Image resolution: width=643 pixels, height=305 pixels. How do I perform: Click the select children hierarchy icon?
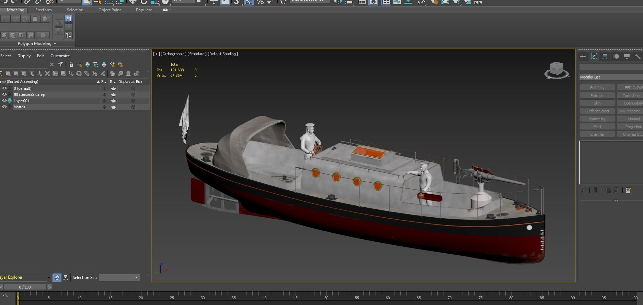(96, 64)
